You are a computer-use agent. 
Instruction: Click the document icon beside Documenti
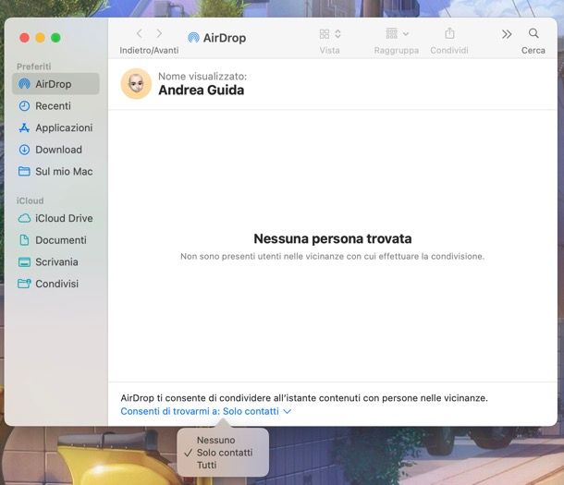(x=24, y=240)
